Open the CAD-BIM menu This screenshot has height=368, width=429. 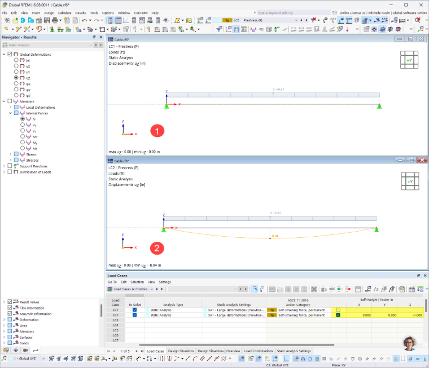(141, 13)
